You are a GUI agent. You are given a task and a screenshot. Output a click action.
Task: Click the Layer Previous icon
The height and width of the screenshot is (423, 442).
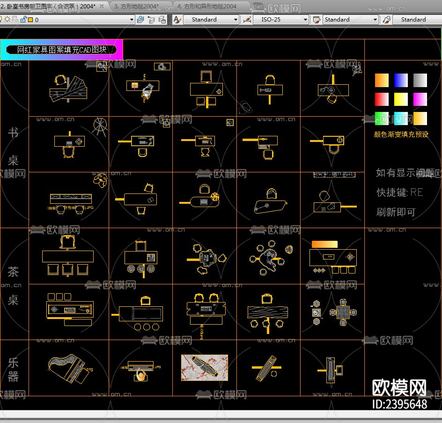click(151, 20)
